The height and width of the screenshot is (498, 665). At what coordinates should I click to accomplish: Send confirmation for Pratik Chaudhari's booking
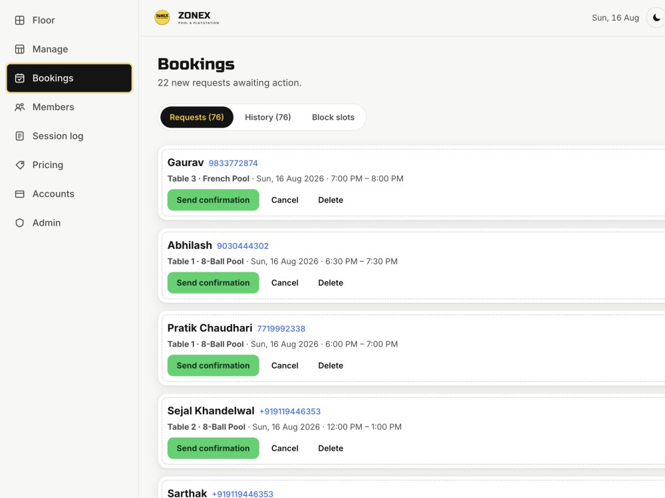(213, 365)
